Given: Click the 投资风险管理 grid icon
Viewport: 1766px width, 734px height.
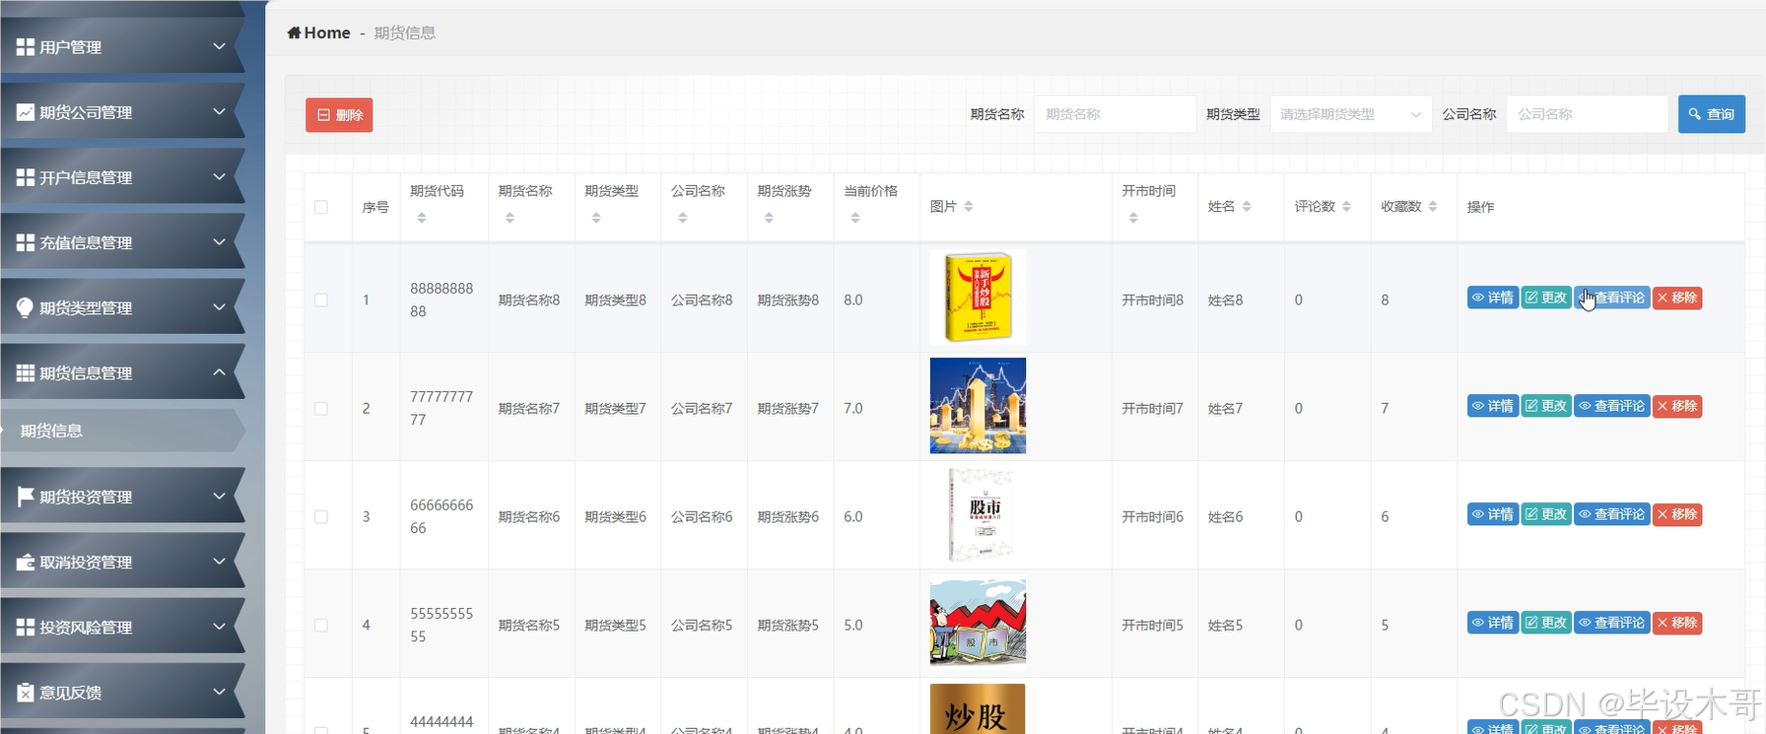Looking at the screenshot, I should tap(26, 628).
